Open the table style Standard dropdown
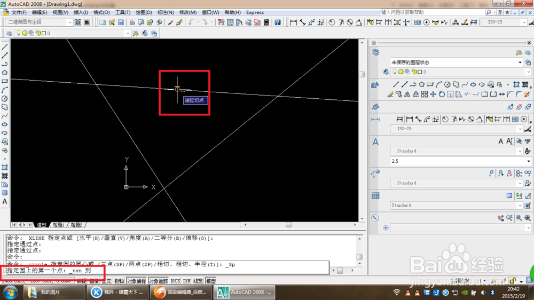 (520, 206)
